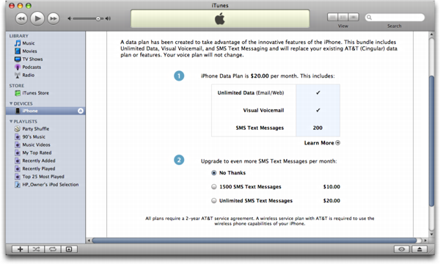Click the scroll up arrow
Viewport: 440px width, 264px height.
pyautogui.click(x=432, y=34)
